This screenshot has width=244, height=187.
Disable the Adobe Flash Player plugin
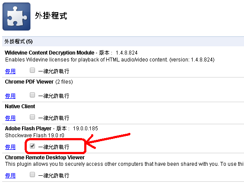(x=10, y=147)
